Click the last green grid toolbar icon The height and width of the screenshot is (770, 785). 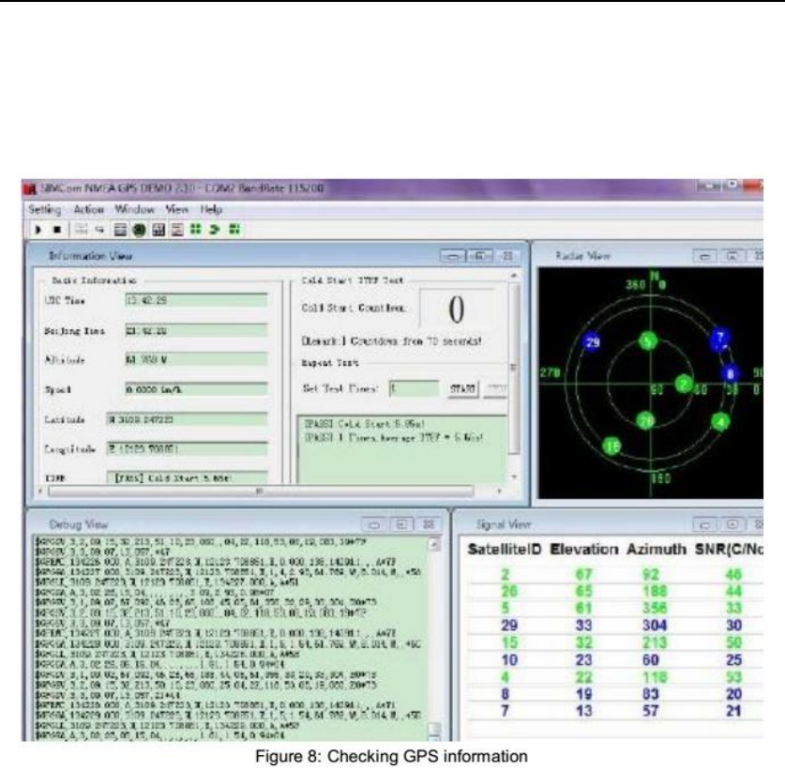[x=234, y=229]
